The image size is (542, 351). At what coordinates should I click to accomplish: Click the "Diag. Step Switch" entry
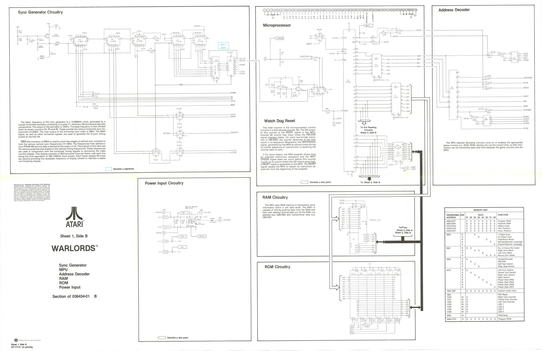pyautogui.click(x=506, y=266)
